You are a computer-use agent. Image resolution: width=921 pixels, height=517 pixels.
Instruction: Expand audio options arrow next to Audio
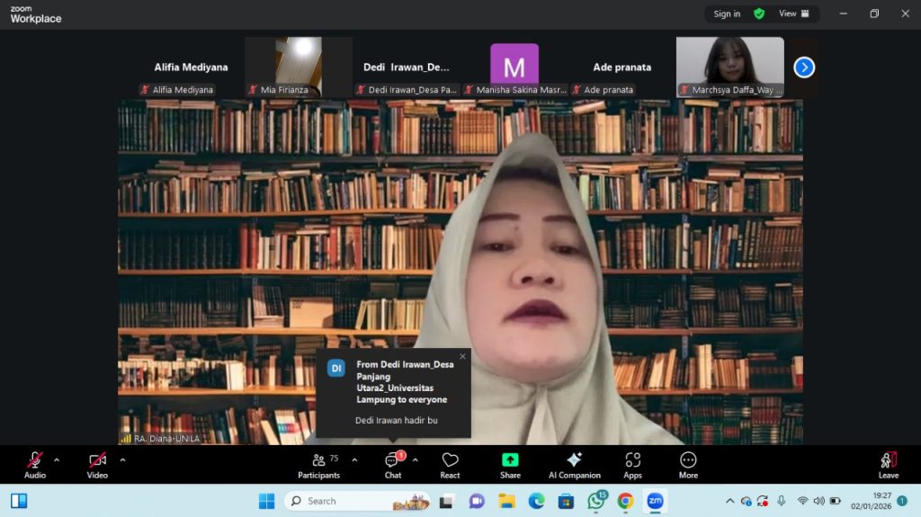click(x=57, y=459)
